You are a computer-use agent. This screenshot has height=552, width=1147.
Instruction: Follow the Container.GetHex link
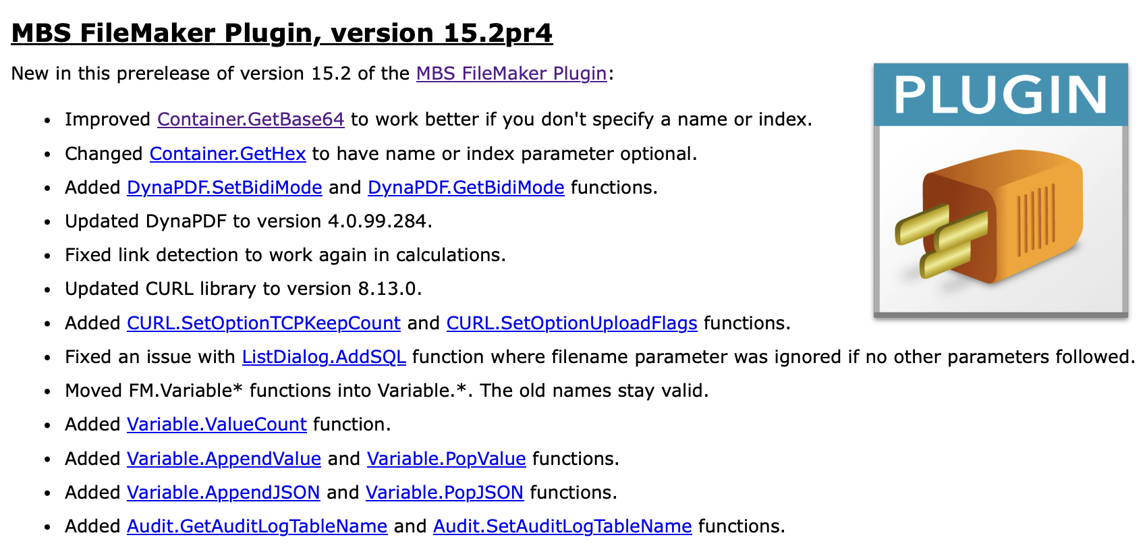tap(228, 154)
